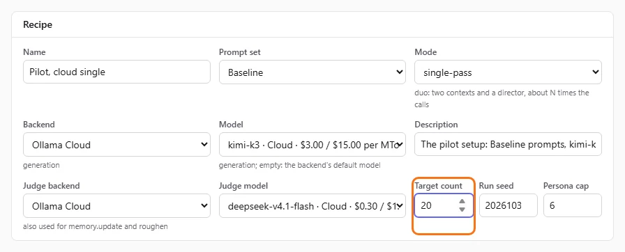This screenshot has width=625, height=252.
Task: Click the Name field containing Pilot, cloud single
Action: pos(116,72)
